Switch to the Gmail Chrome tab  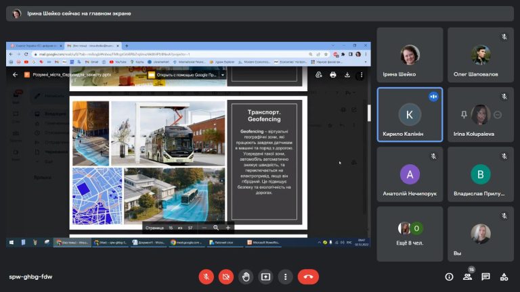coord(93,46)
